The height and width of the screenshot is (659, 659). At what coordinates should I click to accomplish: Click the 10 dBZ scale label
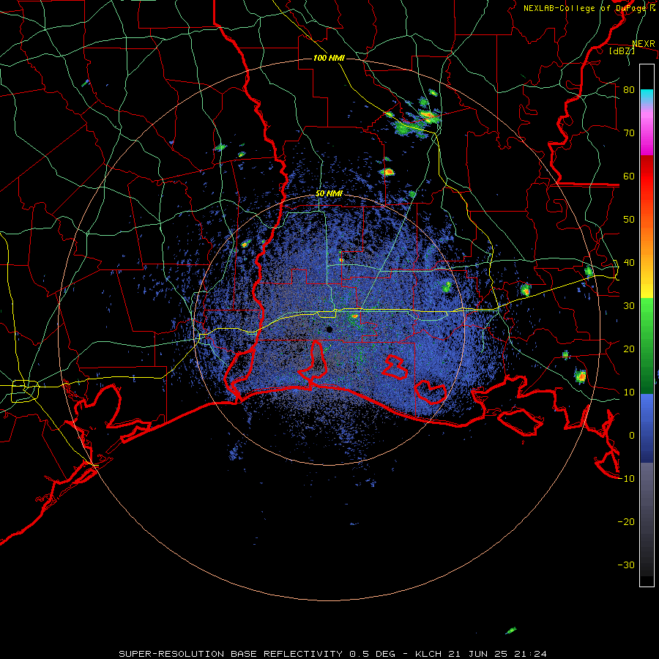click(629, 392)
